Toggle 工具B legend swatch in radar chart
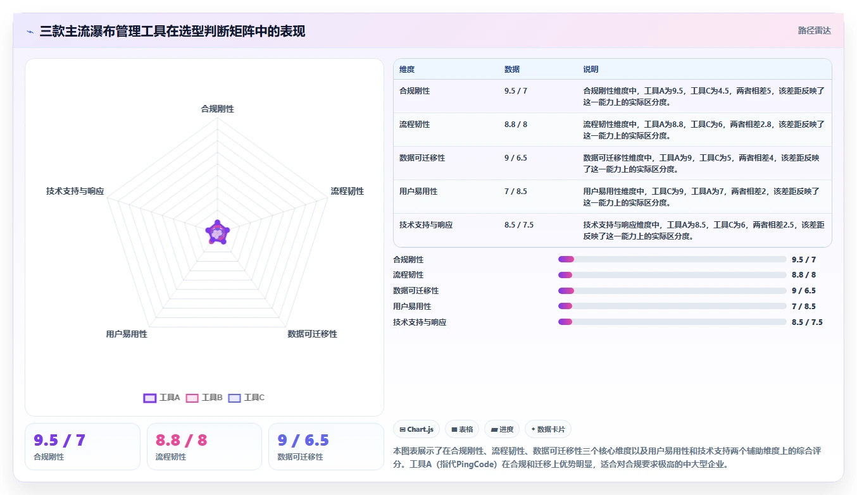Viewport: 857px width, 495px height. coord(192,398)
